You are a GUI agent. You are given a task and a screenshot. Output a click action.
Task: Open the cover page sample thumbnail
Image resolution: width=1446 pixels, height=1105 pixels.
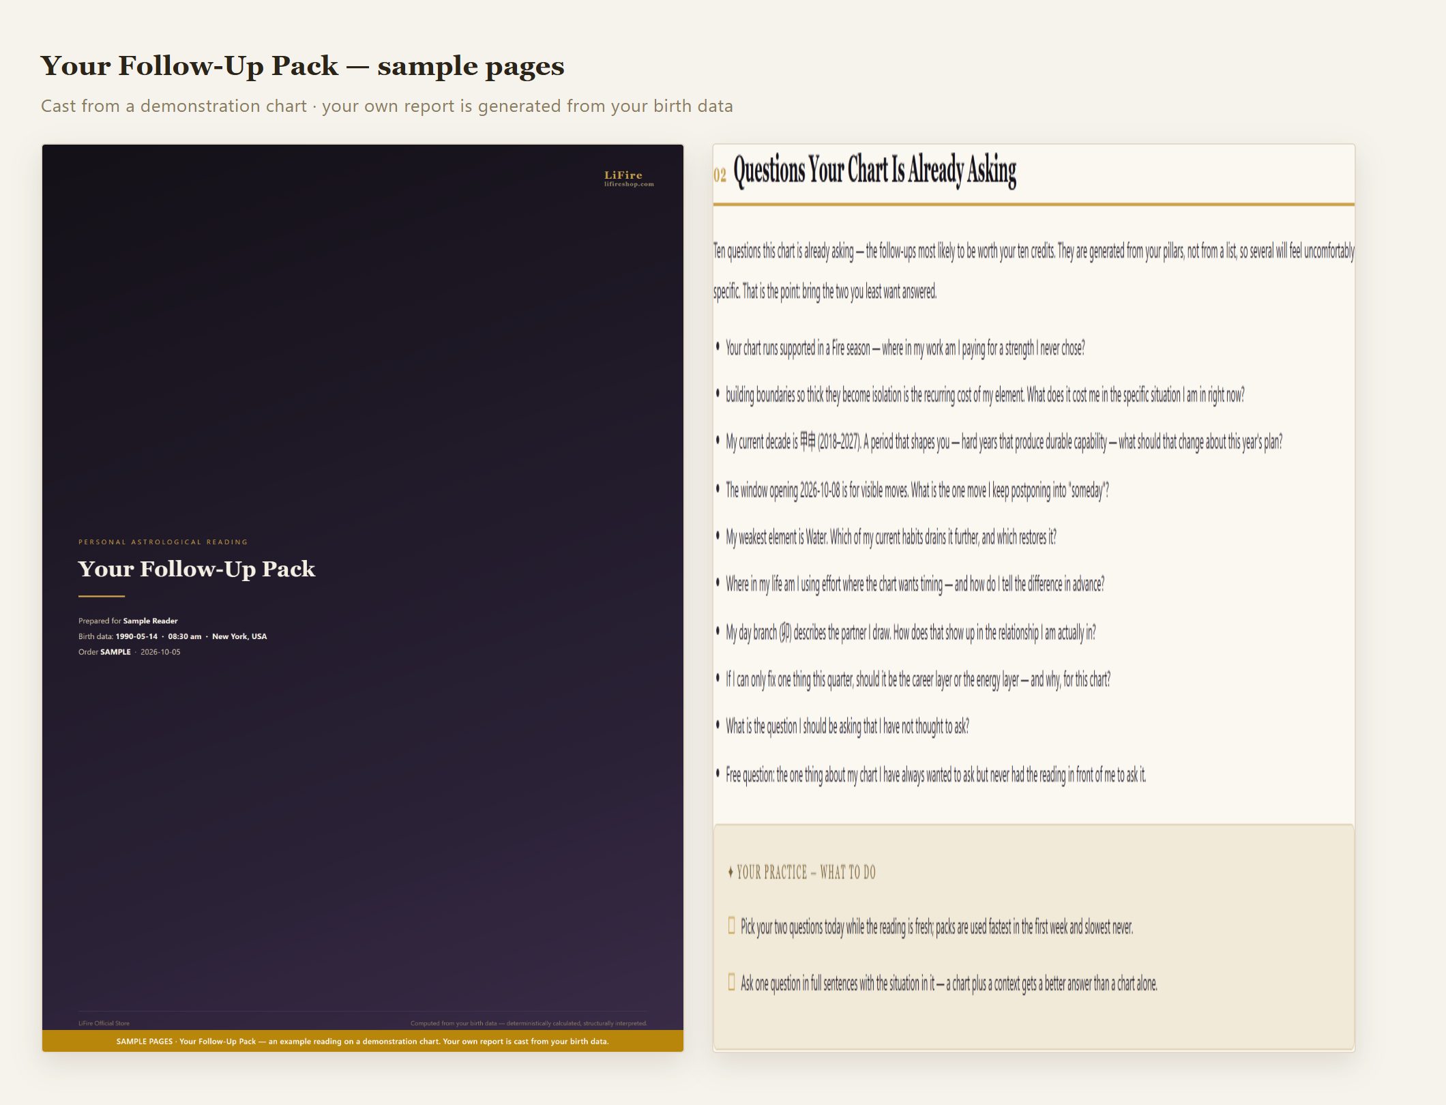362,598
